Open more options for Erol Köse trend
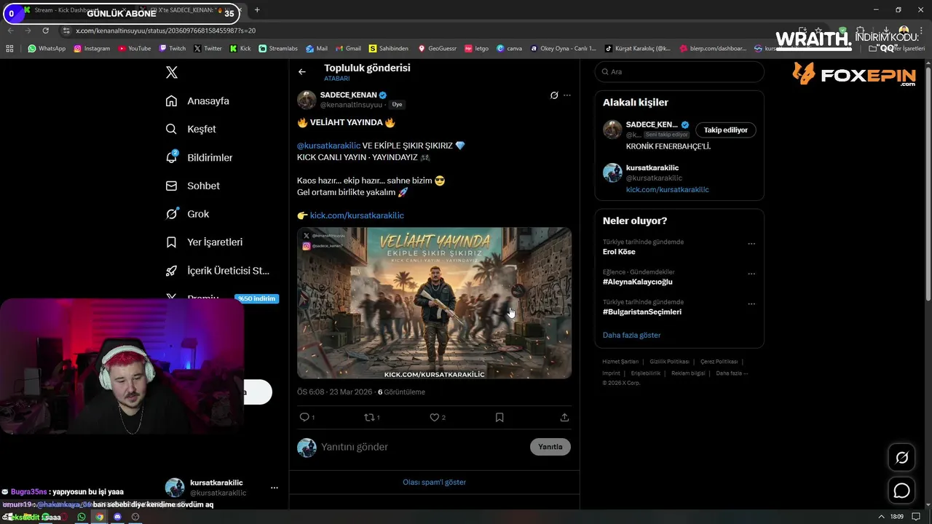Screen dimensions: 932x524 [751, 244]
